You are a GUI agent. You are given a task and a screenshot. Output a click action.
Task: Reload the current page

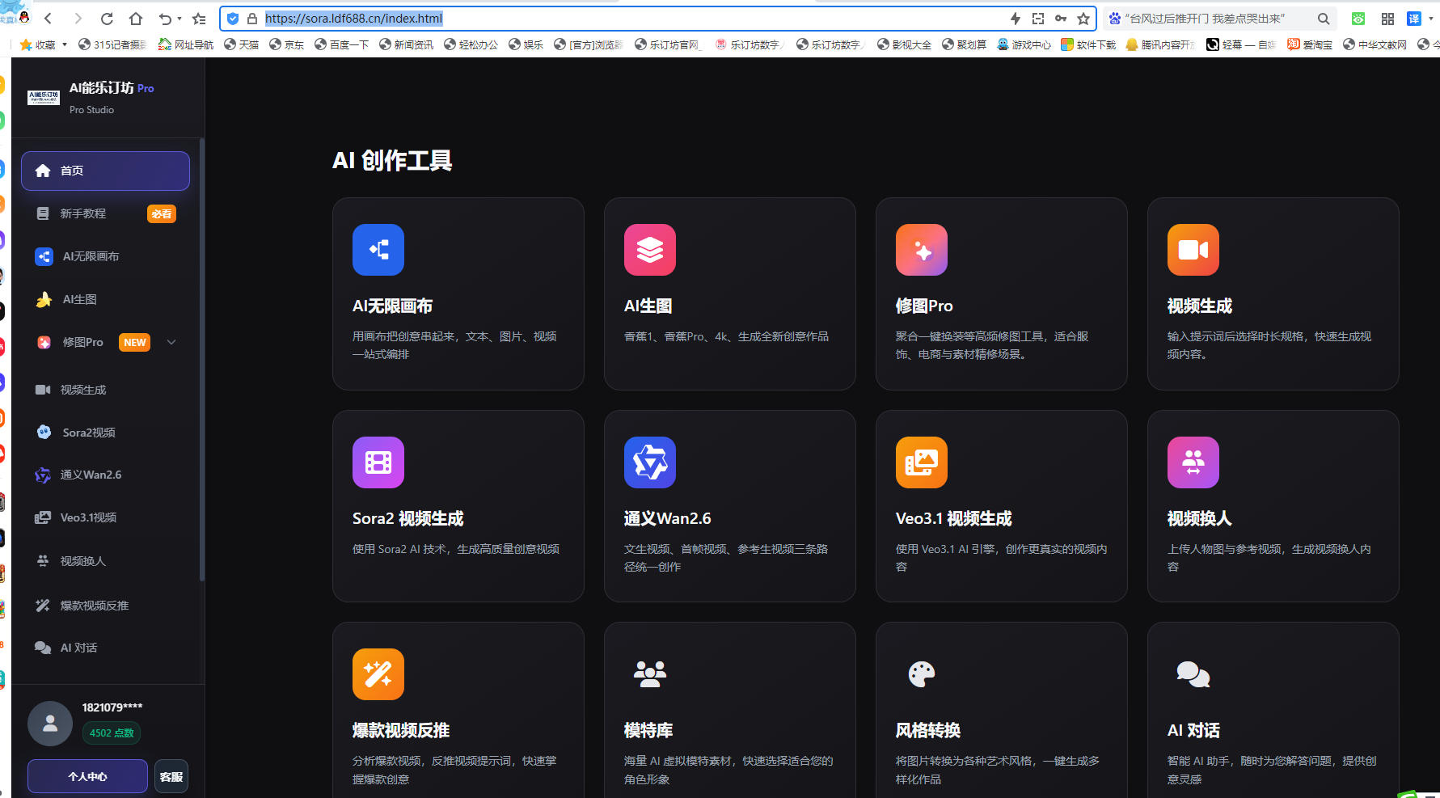click(107, 19)
